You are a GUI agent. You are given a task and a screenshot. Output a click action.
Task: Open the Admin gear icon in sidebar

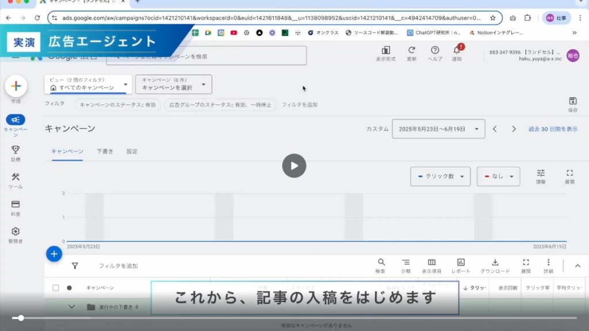click(x=16, y=231)
